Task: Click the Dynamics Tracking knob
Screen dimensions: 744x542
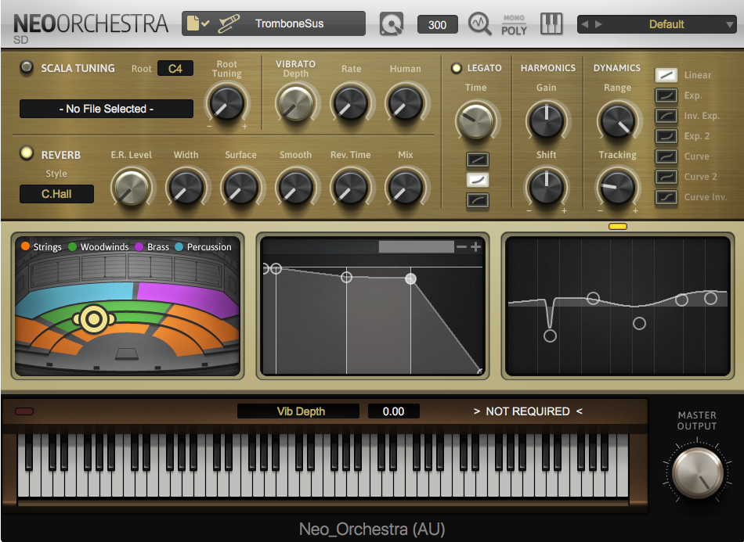Action: (x=617, y=188)
